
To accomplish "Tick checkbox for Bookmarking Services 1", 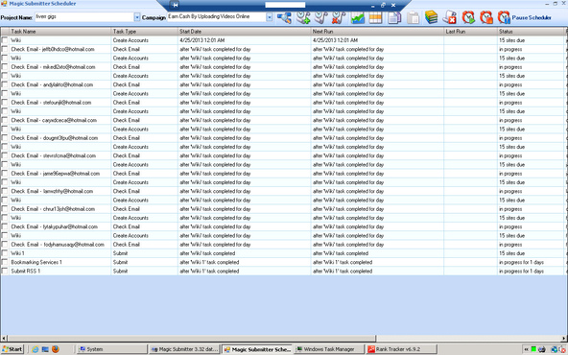I will click(5, 262).
